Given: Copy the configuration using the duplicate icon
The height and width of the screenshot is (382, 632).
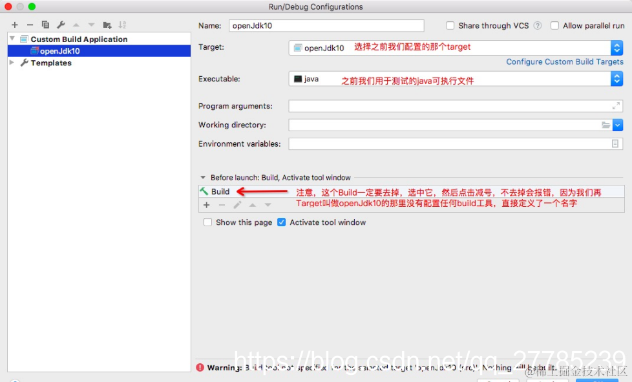Looking at the screenshot, I should (x=45, y=25).
